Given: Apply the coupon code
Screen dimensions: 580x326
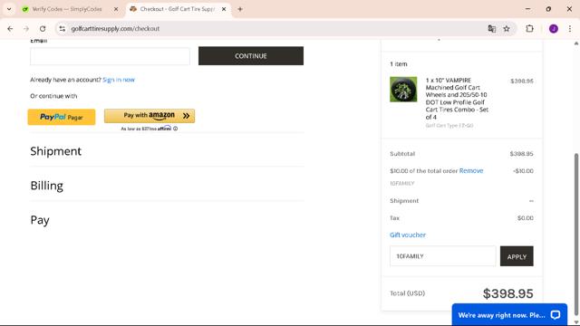Looking at the screenshot, I should (517, 256).
